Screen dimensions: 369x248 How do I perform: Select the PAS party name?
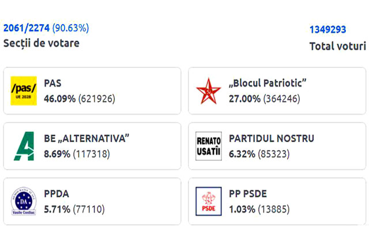point(52,83)
